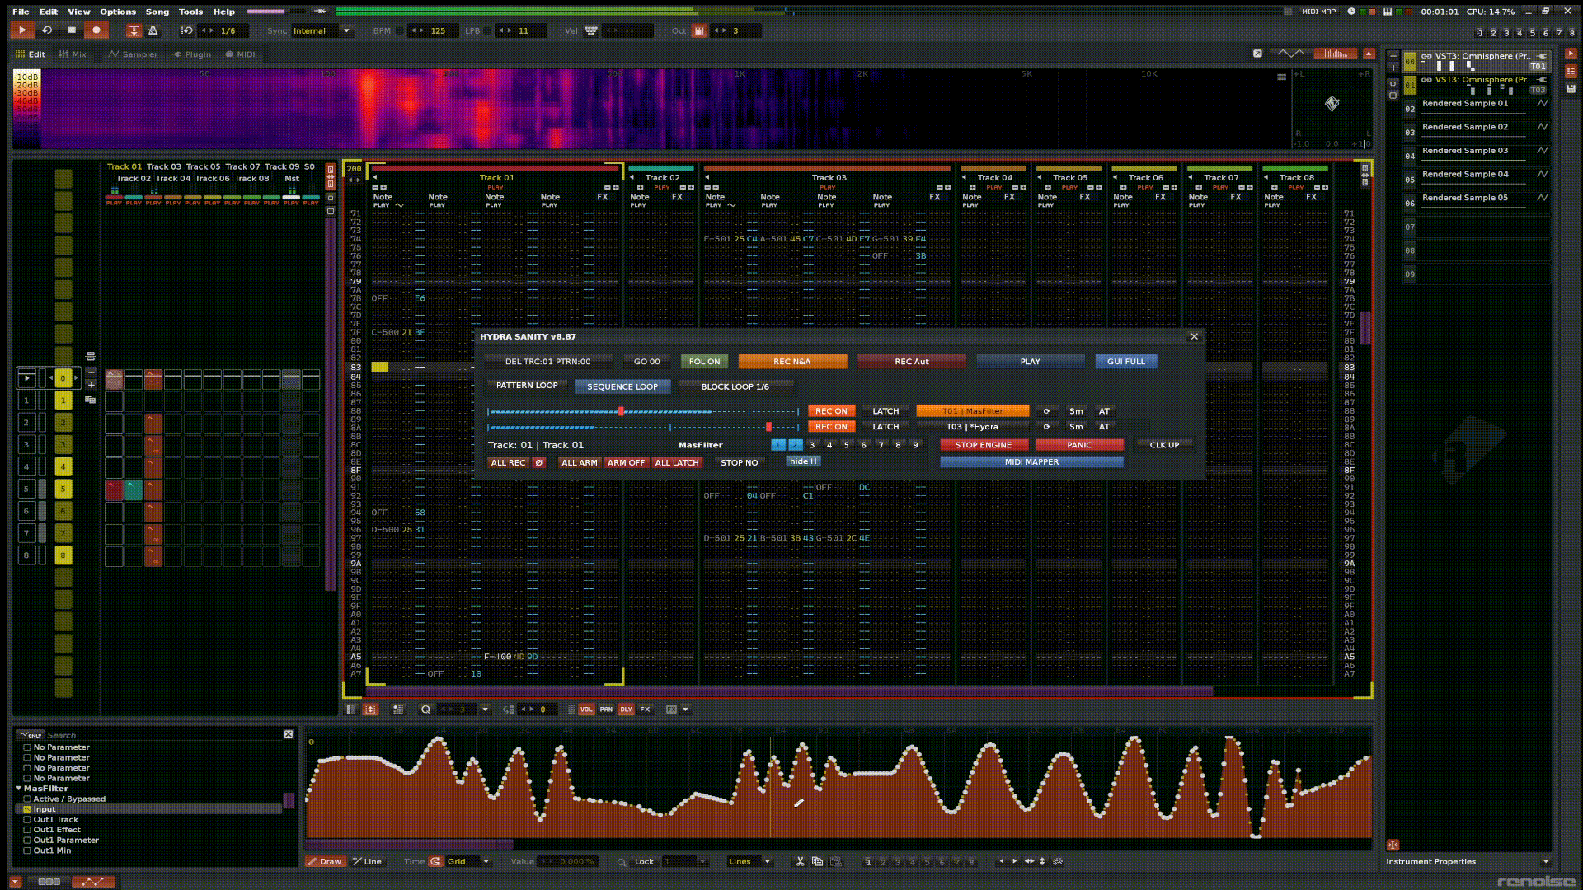Open the File menu

click(x=21, y=12)
